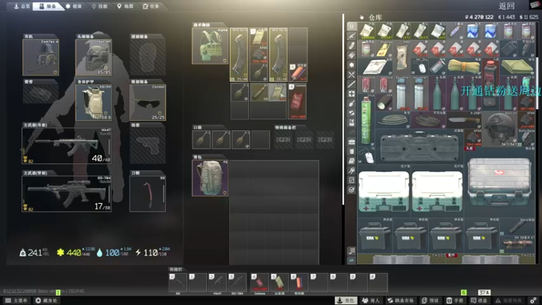Screen dimensions: 542x305
Task: Switch to the 任务 tasks tab
Action: (151, 6)
